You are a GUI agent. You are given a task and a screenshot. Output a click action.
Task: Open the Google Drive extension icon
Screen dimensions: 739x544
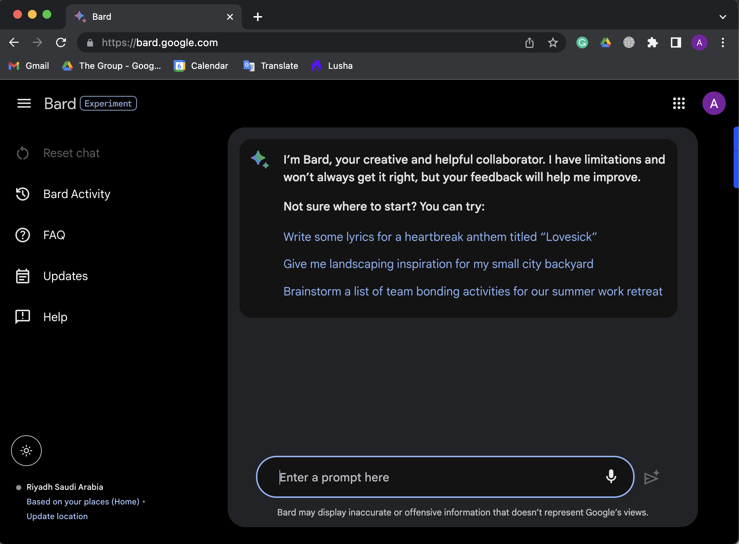[x=606, y=42]
